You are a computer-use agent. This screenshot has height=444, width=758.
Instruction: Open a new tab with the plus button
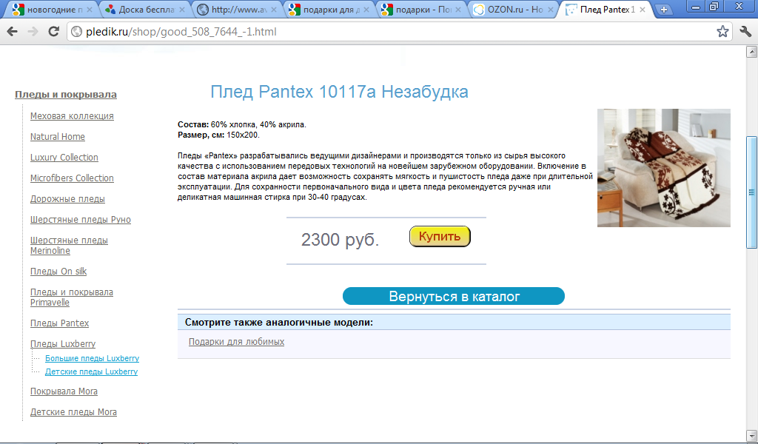tap(664, 9)
